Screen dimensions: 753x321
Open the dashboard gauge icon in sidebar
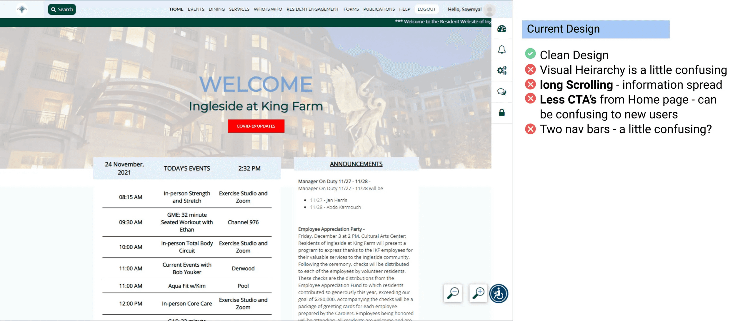click(x=502, y=29)
